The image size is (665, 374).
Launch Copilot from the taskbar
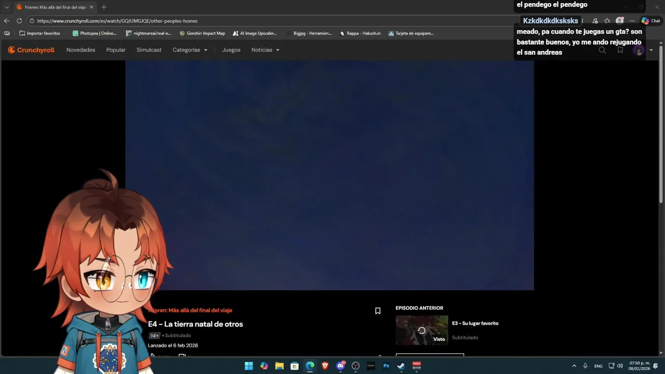[264, 366]
